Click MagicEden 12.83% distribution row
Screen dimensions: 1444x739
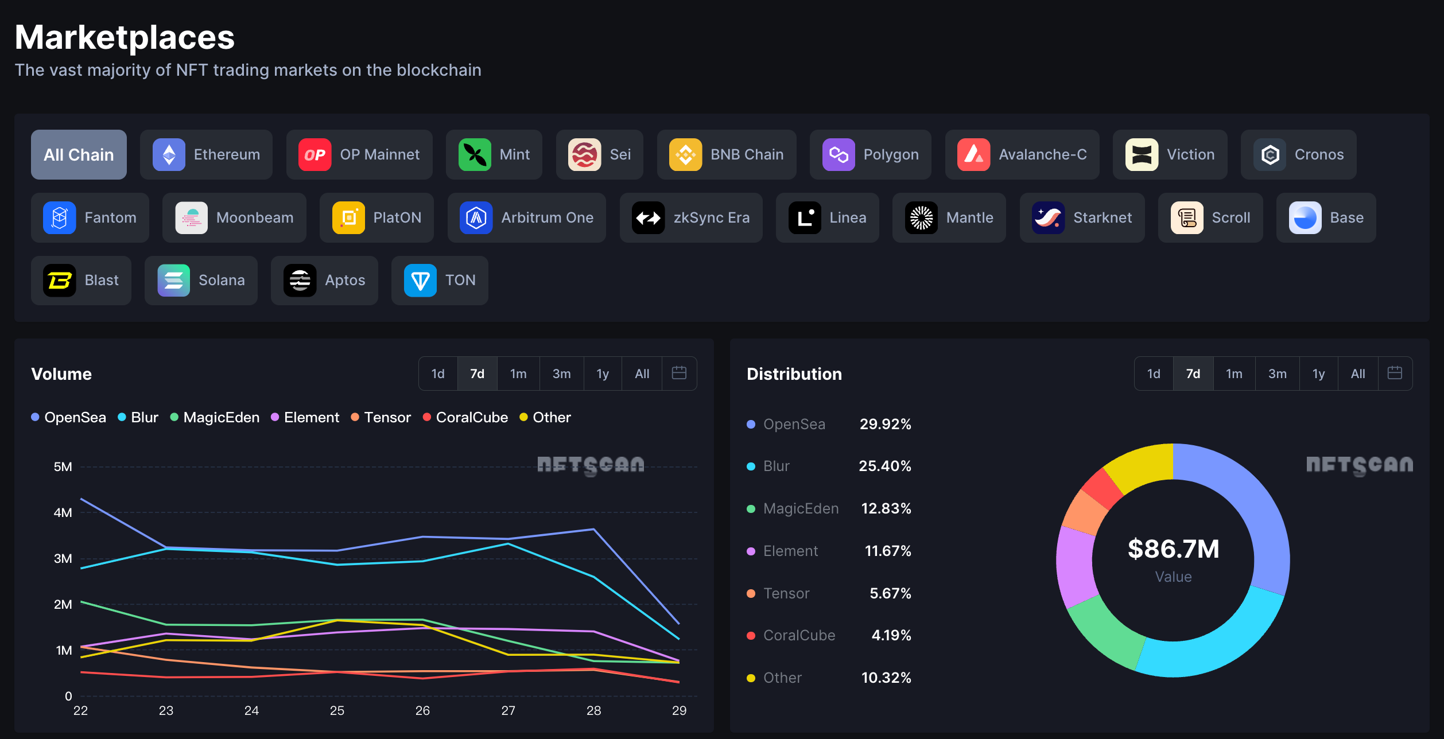(x=829, y=508)
